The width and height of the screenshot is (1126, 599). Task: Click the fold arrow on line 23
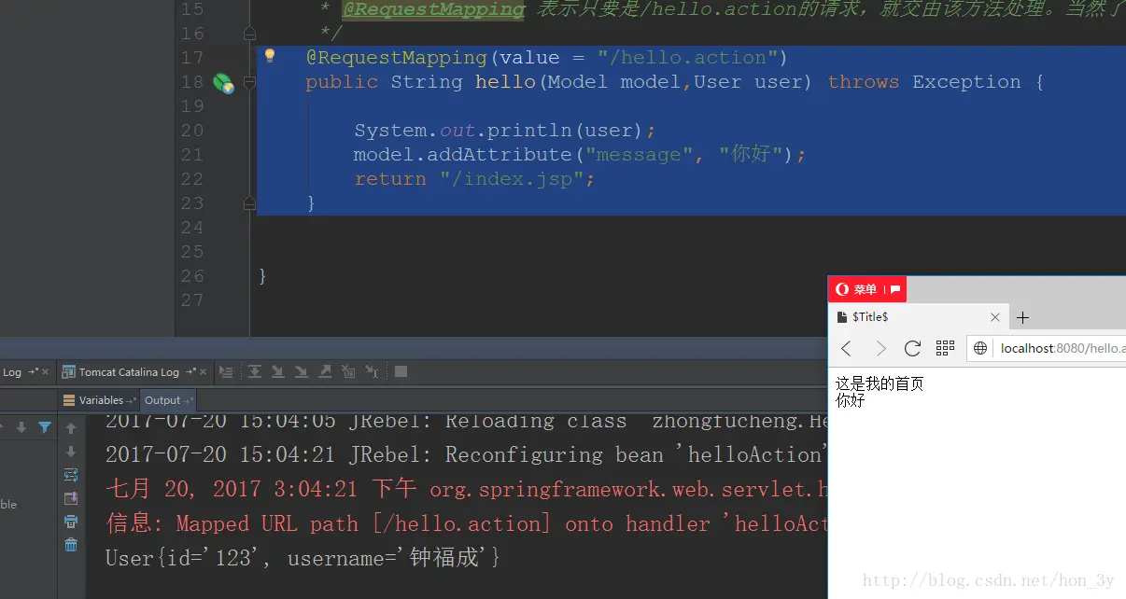248,202
